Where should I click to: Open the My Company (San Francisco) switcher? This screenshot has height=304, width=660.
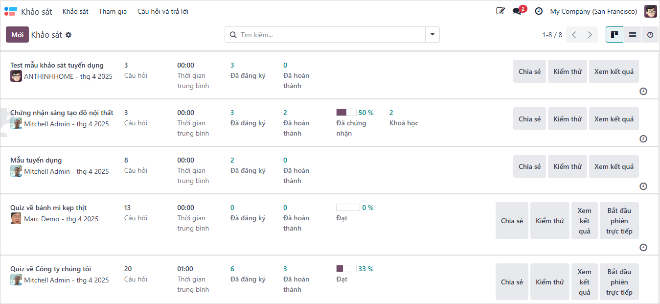[593, 11]
